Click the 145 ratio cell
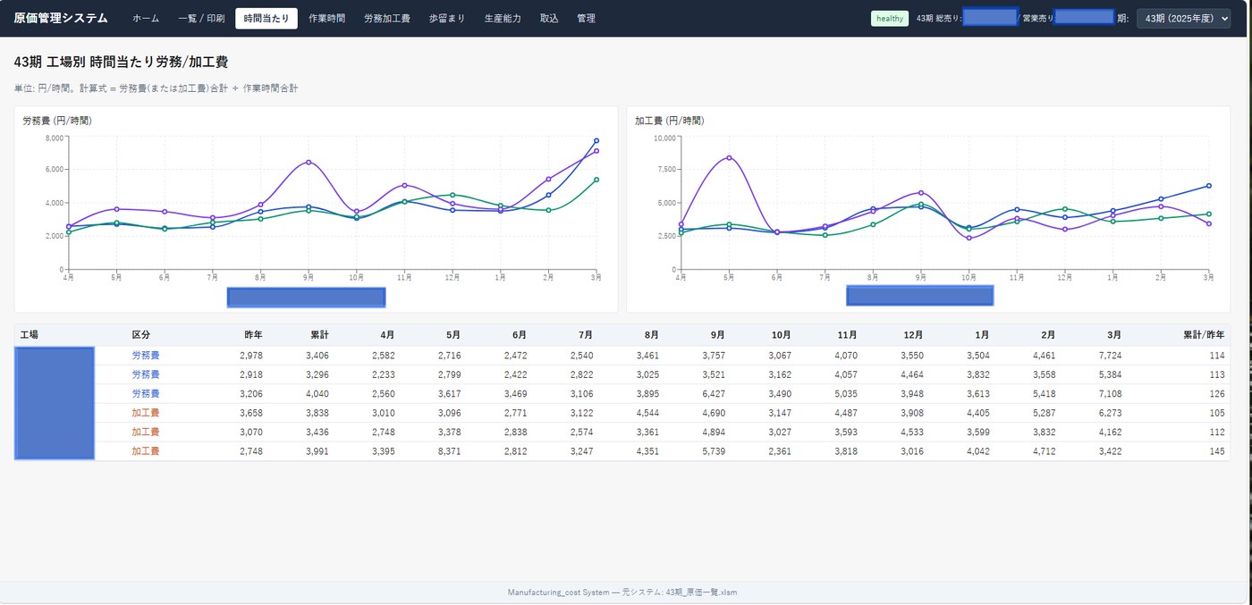Image resolution: width=1252 pixels, height=605 pixels. [1216, 451]
